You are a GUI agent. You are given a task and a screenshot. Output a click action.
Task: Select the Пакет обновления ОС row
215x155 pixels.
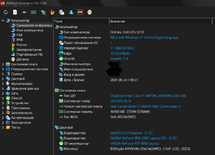[x=133, y=43]
